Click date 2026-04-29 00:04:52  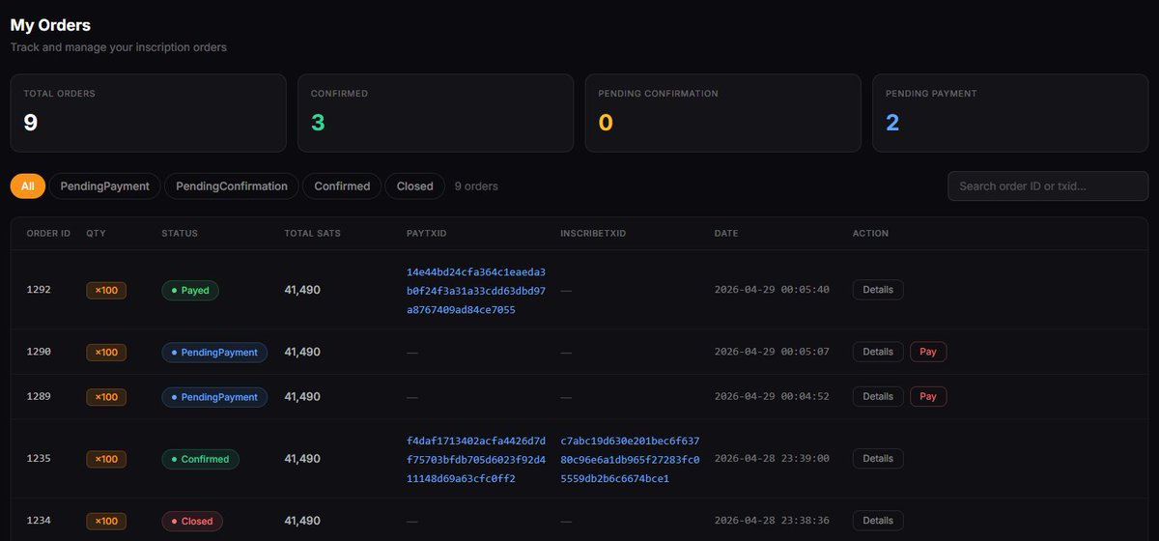pyautogui.click(x=772, y=396)
